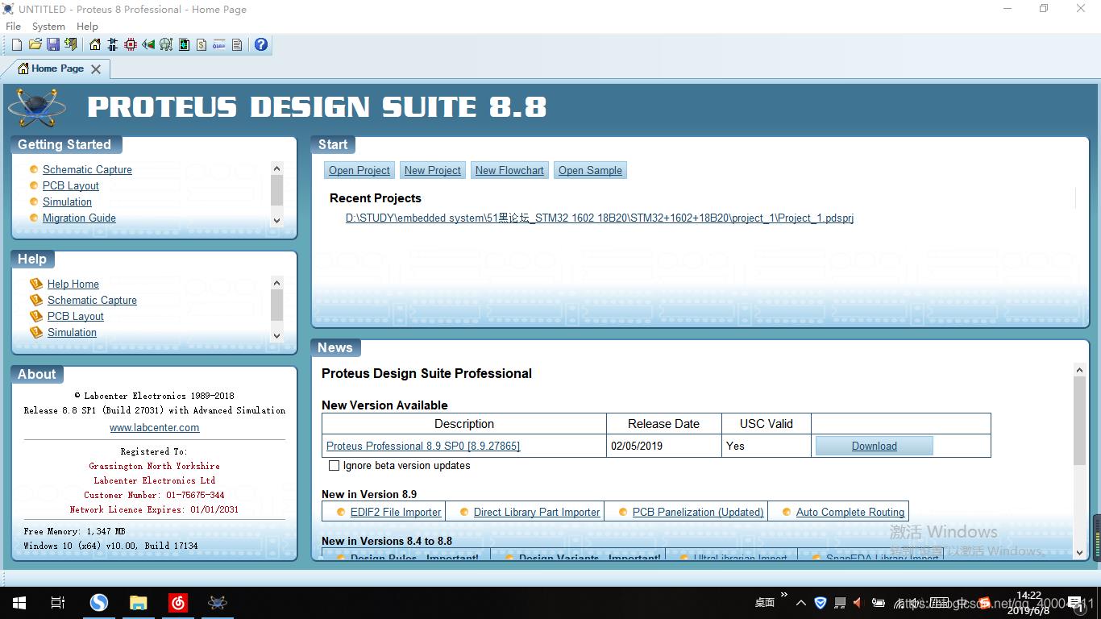
Task: Click News panel scroll down arrow
Action: point(1080,553)
